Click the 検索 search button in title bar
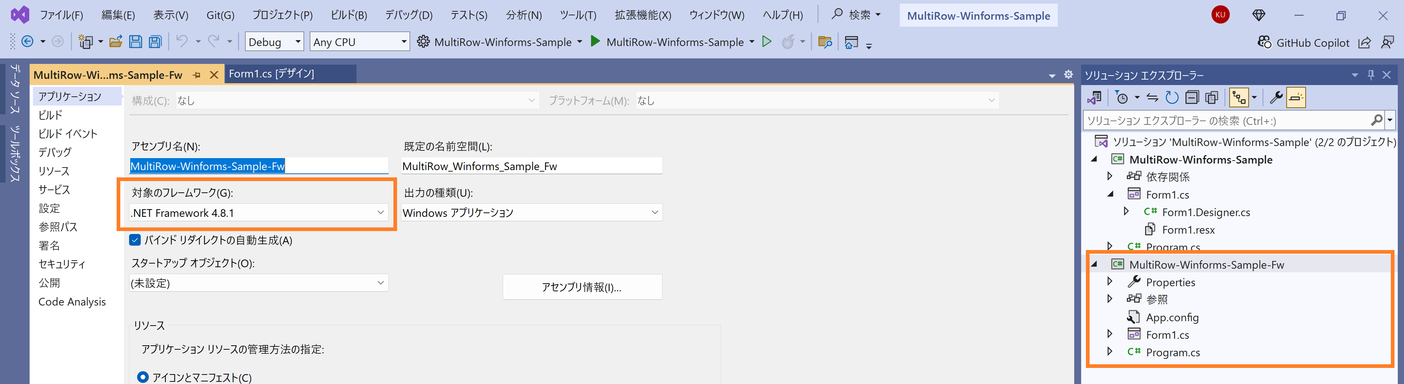The width and height of the screenshot is (1404, 384). 856,15
